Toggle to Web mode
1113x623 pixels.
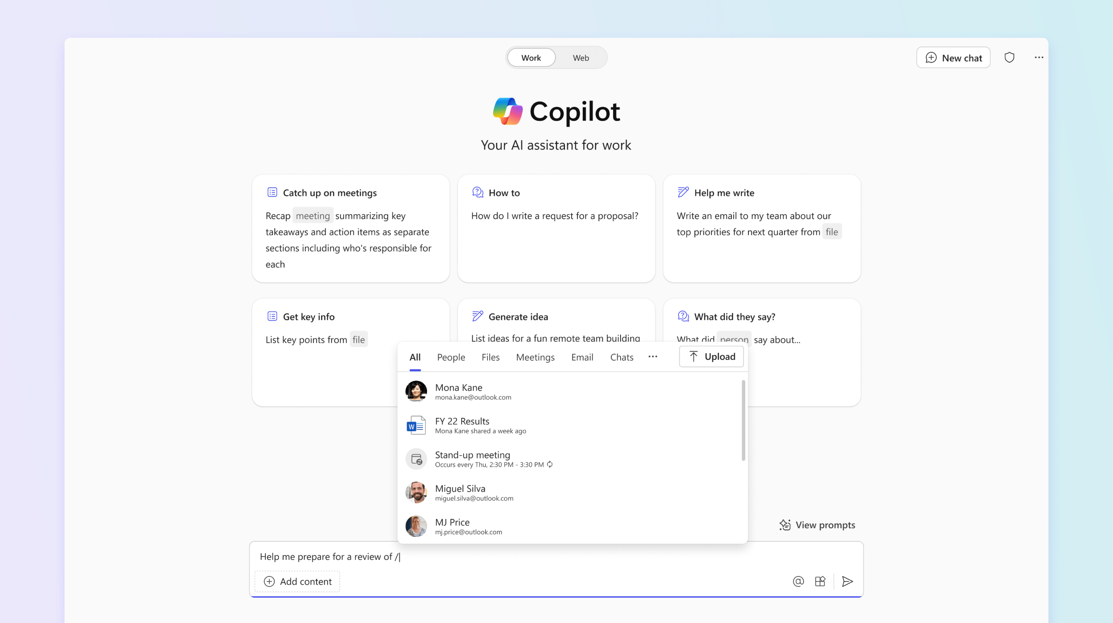580,57
